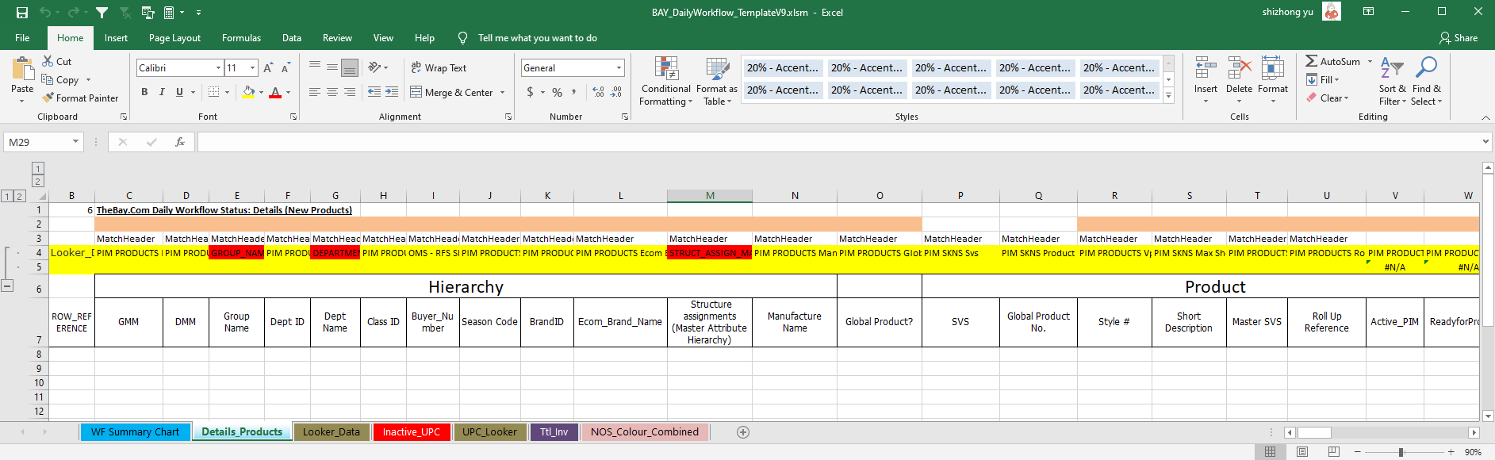
Task: Go to the Looker_Data sheet tab
Action: click(332, 432)
